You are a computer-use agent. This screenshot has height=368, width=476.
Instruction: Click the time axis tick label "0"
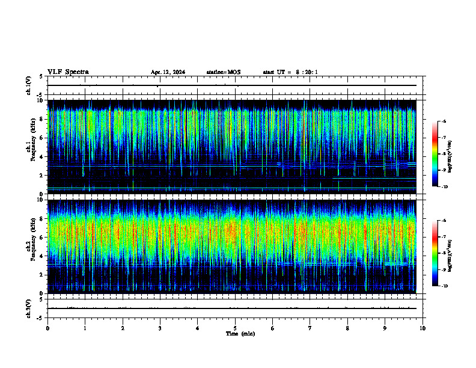(x=47, y=328)
